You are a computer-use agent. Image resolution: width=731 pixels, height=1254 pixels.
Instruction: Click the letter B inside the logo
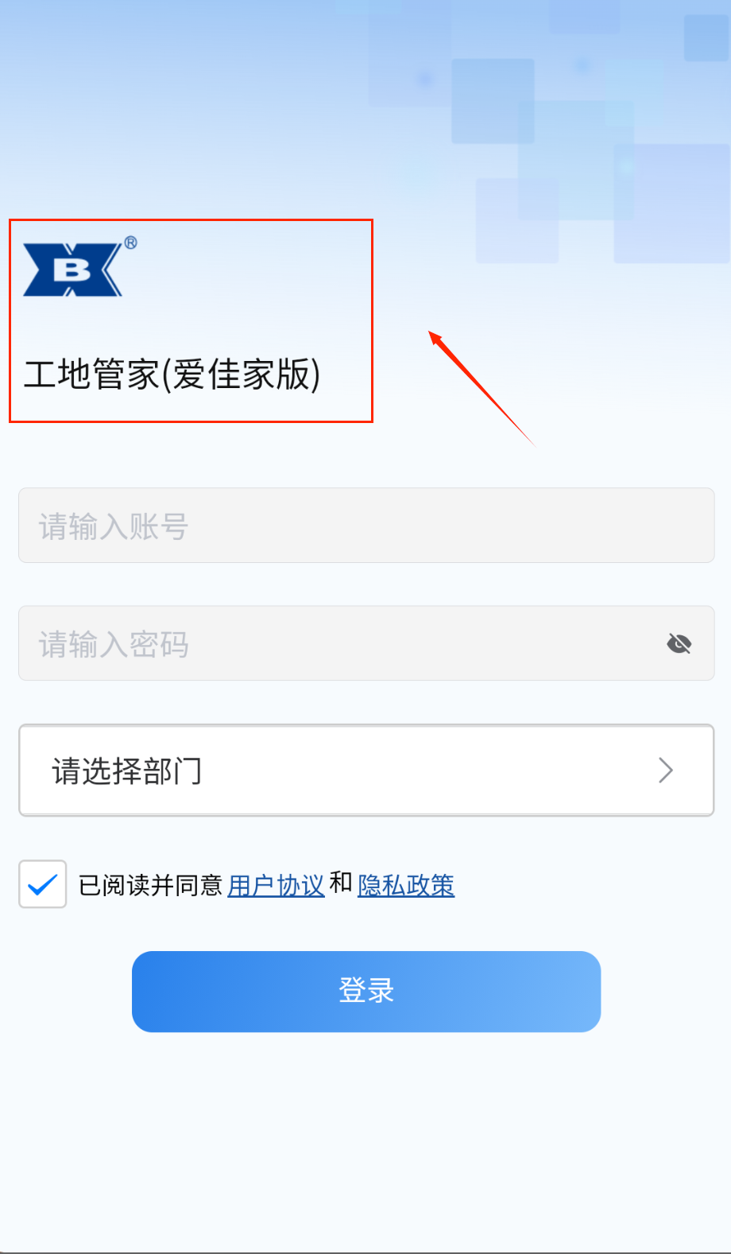(x=72, y=270)
